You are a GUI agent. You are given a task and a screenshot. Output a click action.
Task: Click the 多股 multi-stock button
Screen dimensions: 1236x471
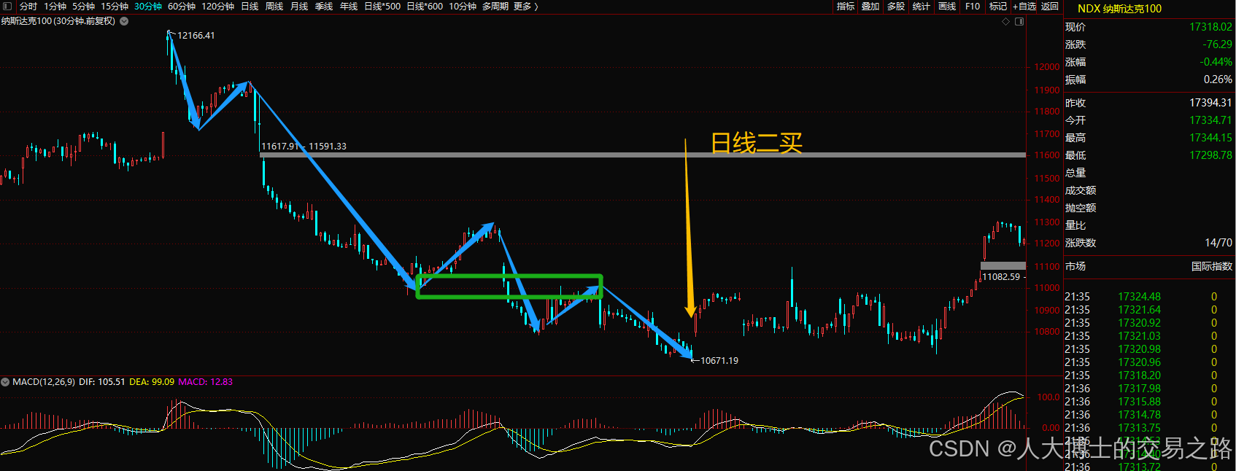pyautogui.click(x=896, y=7)
